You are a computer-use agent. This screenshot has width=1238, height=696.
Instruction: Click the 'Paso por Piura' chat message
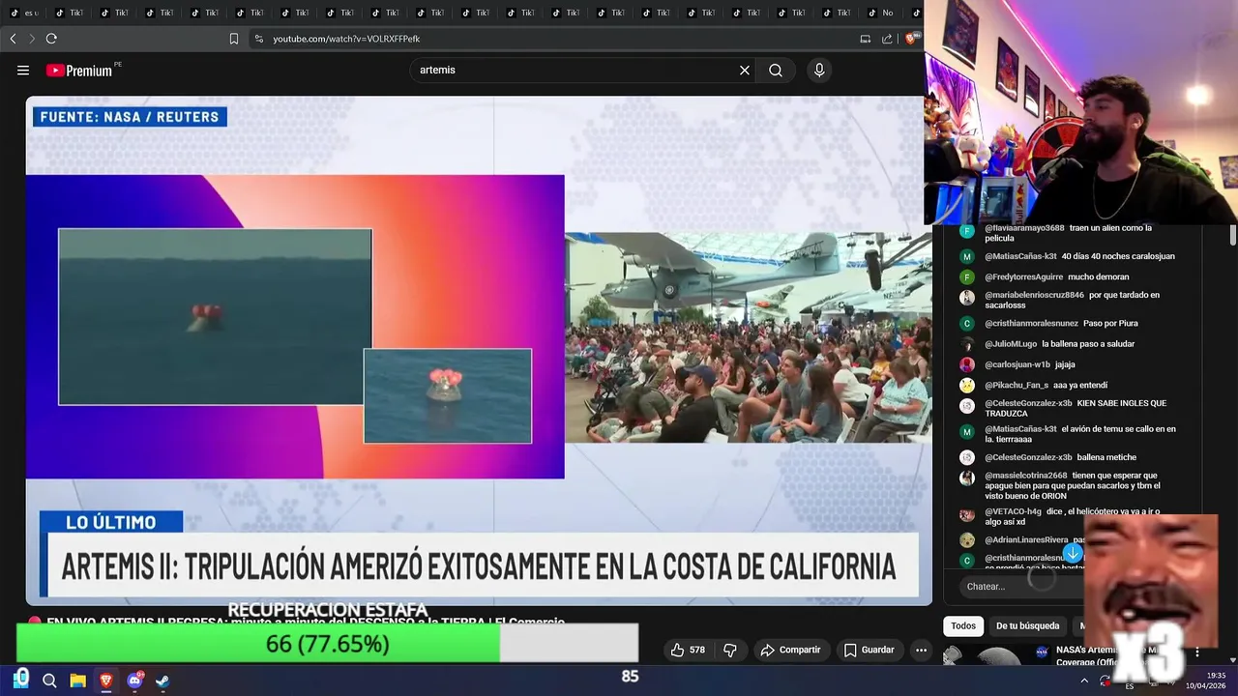pyautogui.click(x=1110, y=323)
